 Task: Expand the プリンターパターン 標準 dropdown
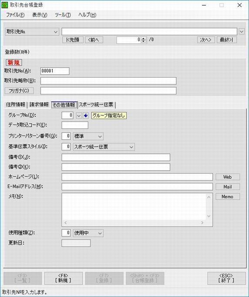pos(88,136)
